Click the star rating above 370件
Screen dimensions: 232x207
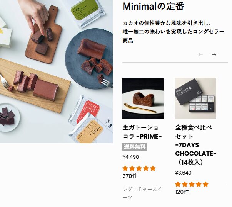(139, 168)
